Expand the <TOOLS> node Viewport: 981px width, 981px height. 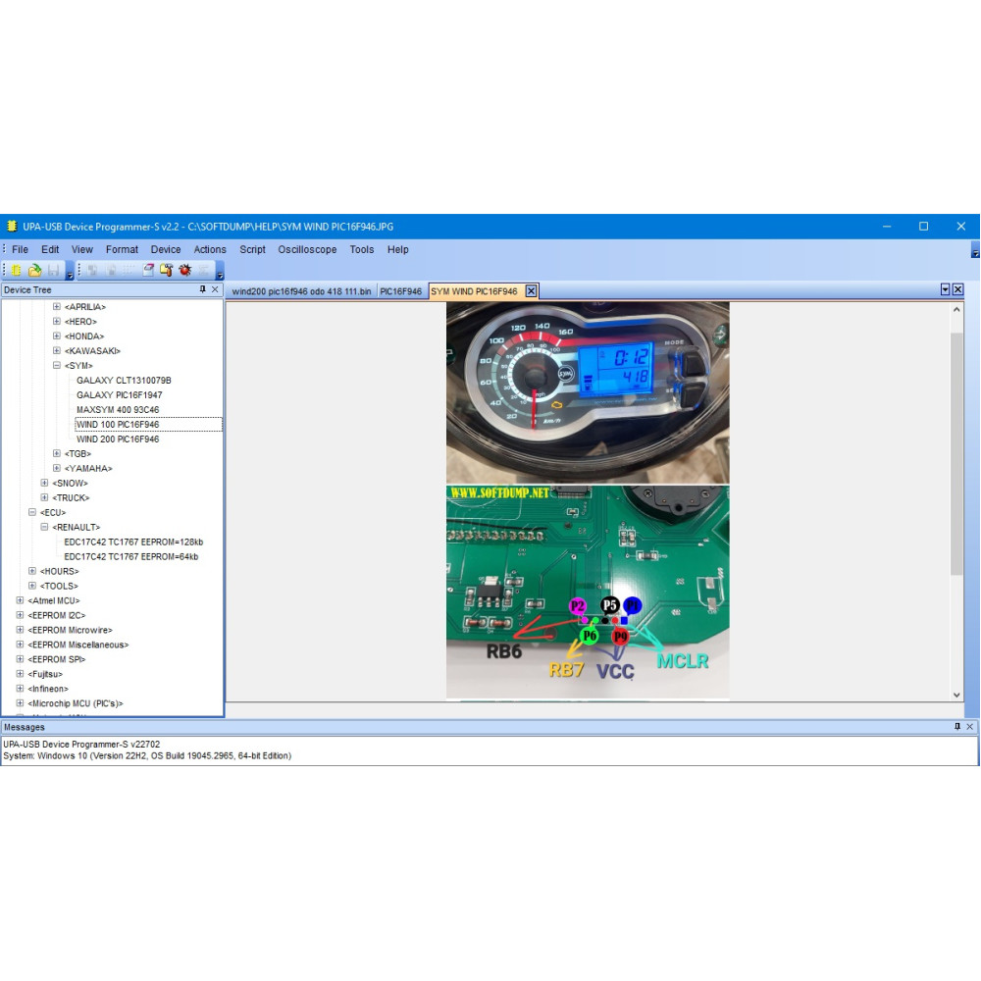click(x=32, y=587)
